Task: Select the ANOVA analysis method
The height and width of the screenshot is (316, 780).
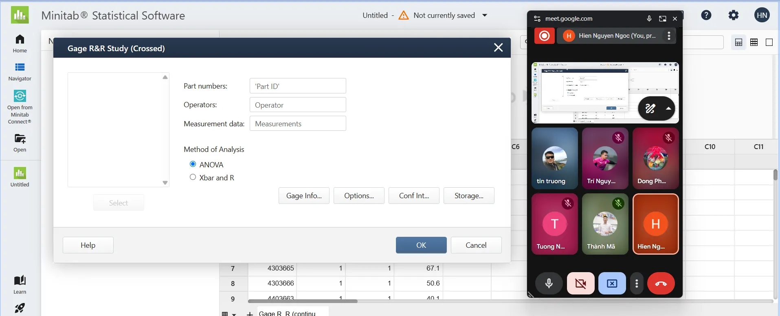Action: click(193, 164)
